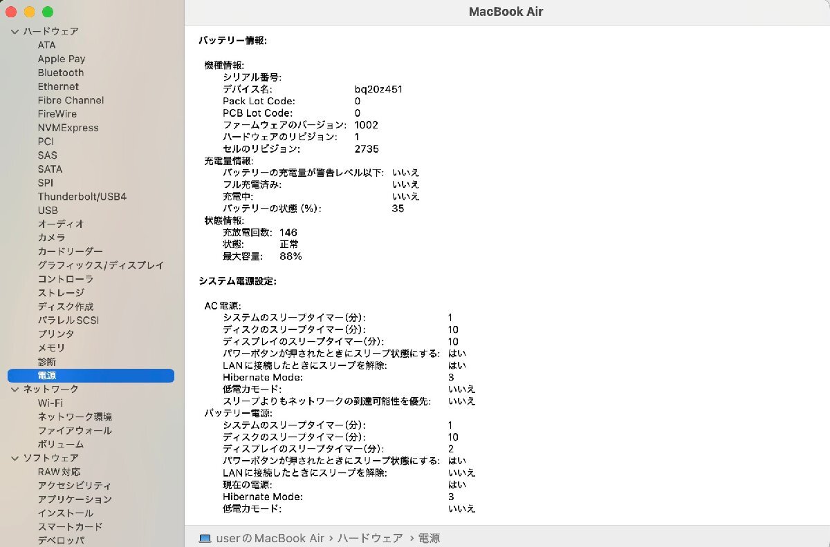
Task: Click the green full-screen window button
Action: [x=48, y=12]
